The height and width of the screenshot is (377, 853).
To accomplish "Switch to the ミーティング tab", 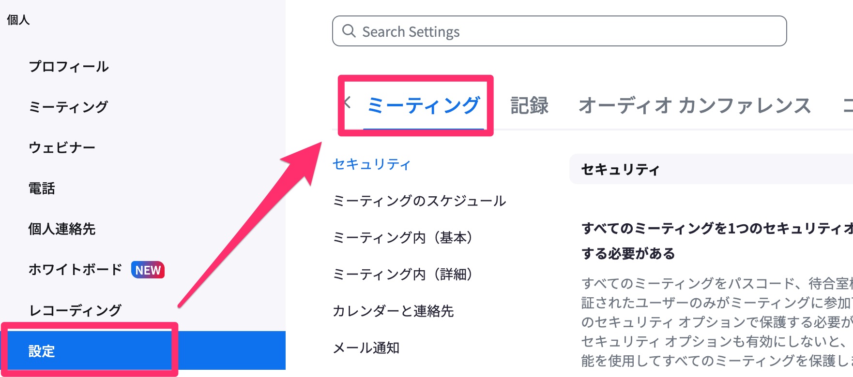I will pos(424,105).
